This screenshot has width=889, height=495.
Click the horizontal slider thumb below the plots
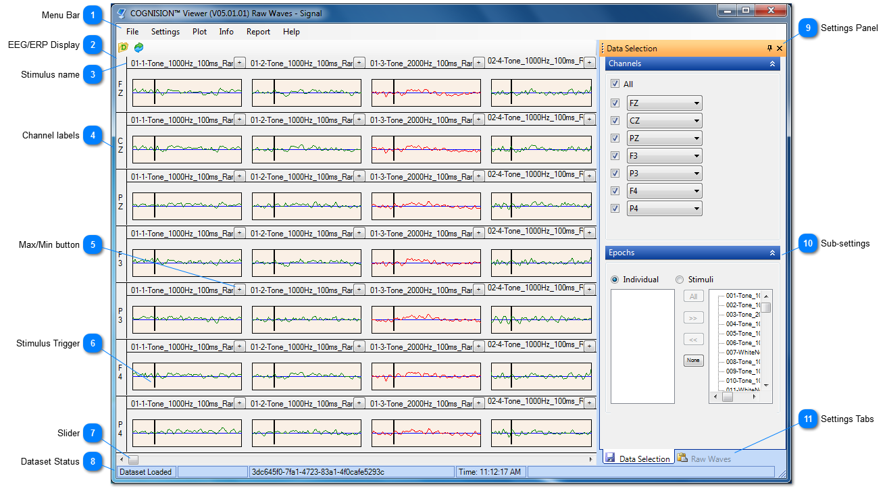pos(134,459)
